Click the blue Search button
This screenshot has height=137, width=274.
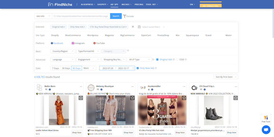tap(116, 16)
